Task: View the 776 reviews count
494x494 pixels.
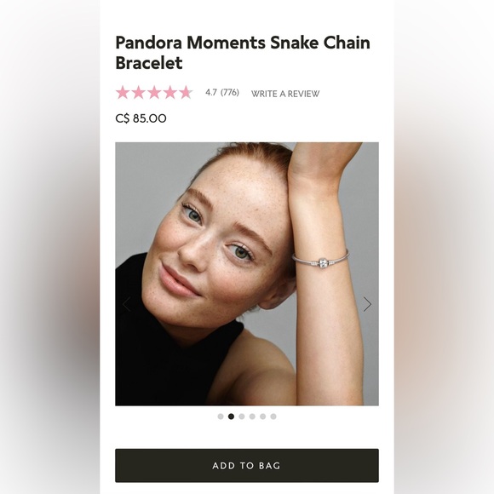Action: [230, 93]
